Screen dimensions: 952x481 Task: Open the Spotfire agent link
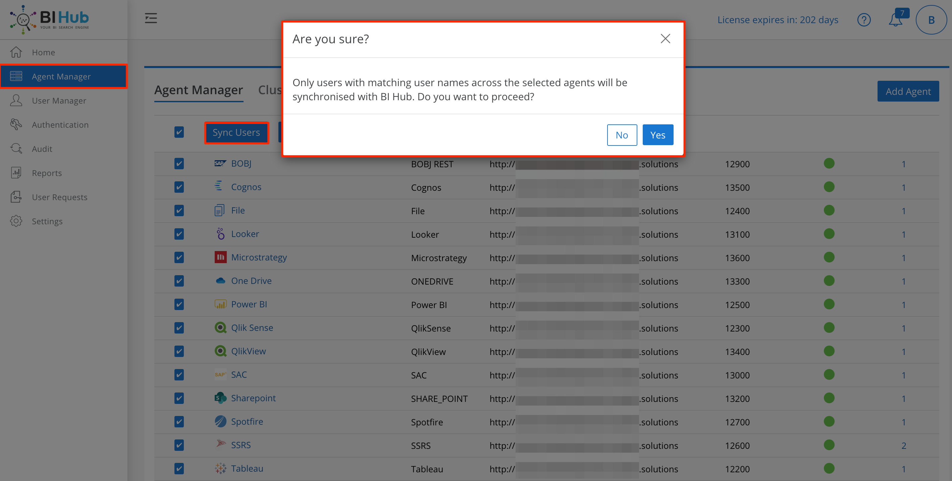click(247, 421)
